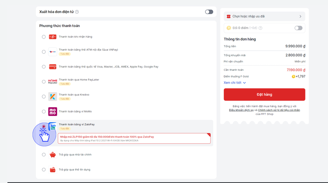Click the Kredivo K logo
The height and width of the screenshot is (183, 328).
(52, 97)
